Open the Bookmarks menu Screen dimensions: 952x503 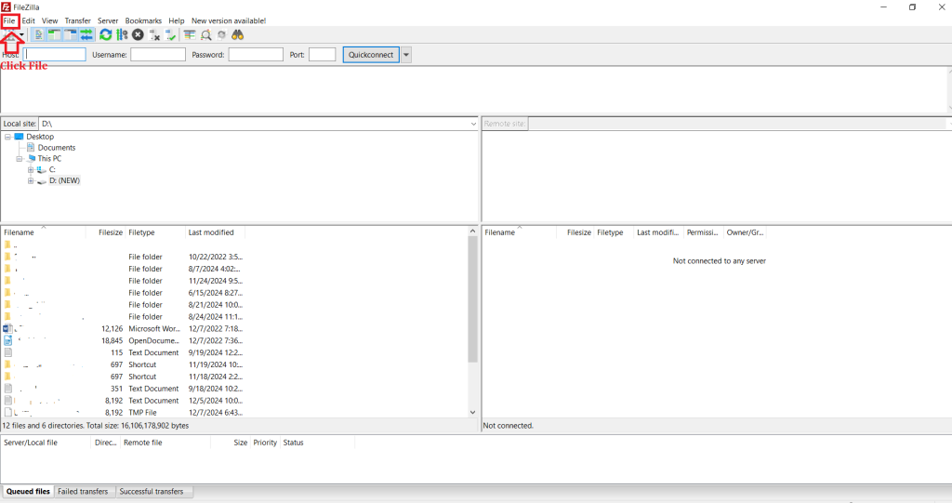143,20
